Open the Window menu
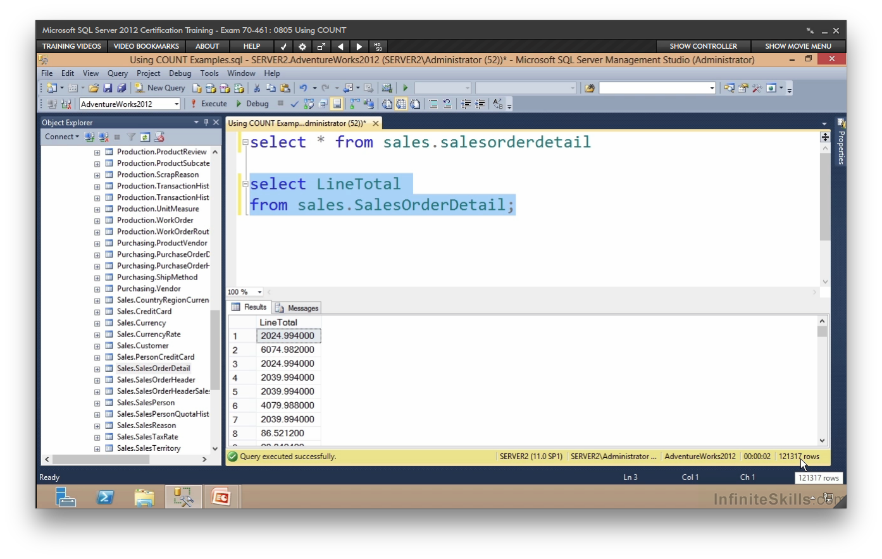The width and height of the screenshot is (882, 559). tap(241, 73)
